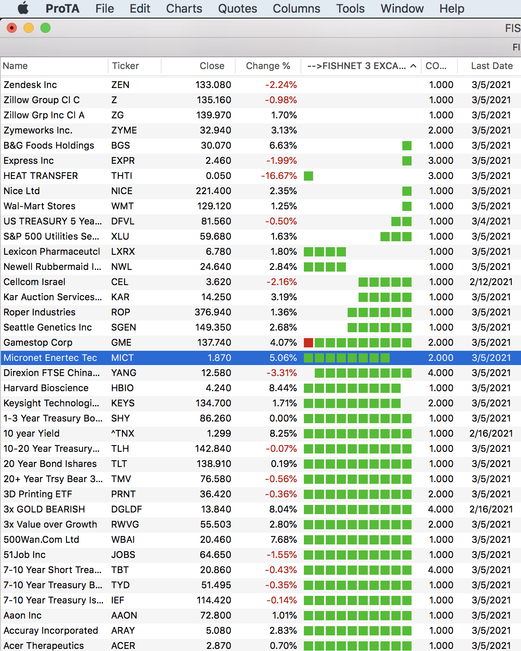Click the 376.940 close price
521x651 pixels.
tap(213, 312)
